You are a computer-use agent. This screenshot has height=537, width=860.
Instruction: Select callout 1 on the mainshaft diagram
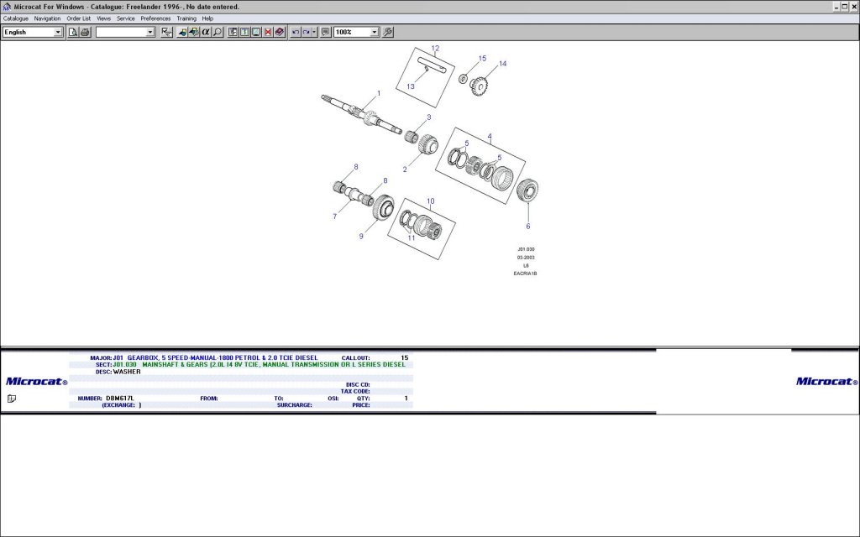point(379,94)
